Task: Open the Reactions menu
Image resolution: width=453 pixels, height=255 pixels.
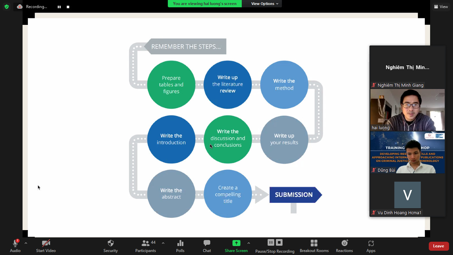Action: coord(344,246)
